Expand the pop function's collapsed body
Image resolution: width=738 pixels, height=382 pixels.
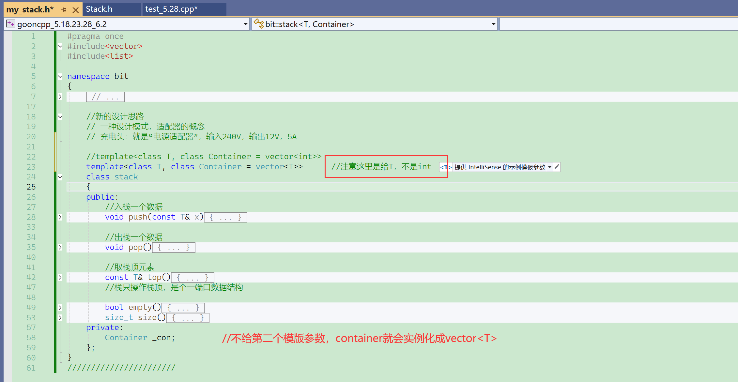coord(60,247)
